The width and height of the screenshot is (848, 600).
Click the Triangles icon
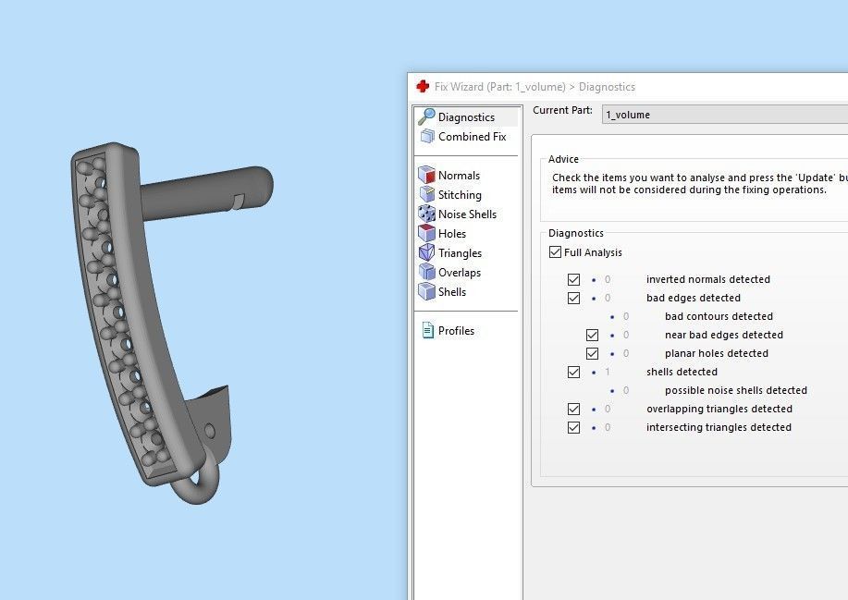[426, 252]
